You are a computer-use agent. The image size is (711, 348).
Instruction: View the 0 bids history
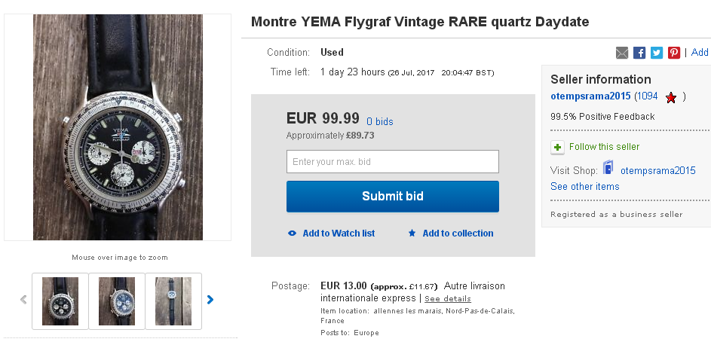(379, 121)
